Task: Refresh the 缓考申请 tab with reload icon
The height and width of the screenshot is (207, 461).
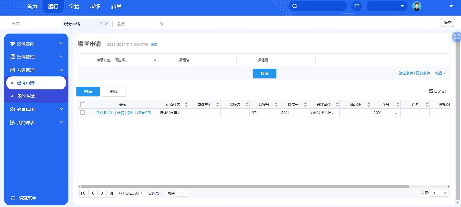Action: point(100,24)
